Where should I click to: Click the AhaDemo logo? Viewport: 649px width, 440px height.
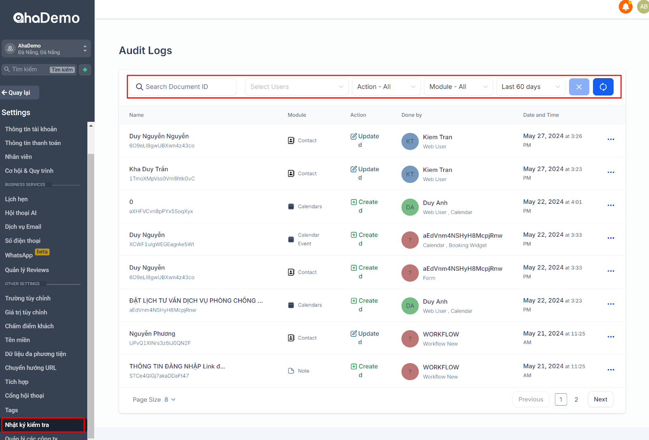coord(47,18)
